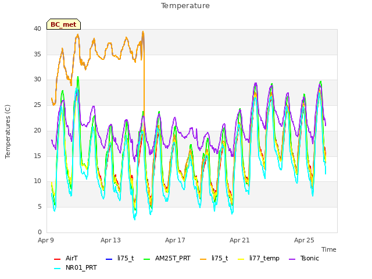
Task: Click the 30 y-axis tick label
Action: 37,79
